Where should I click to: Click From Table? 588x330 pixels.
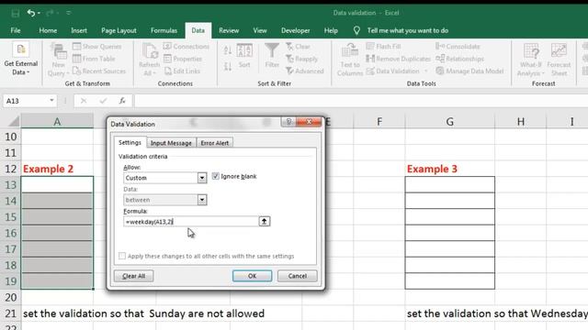94,59
